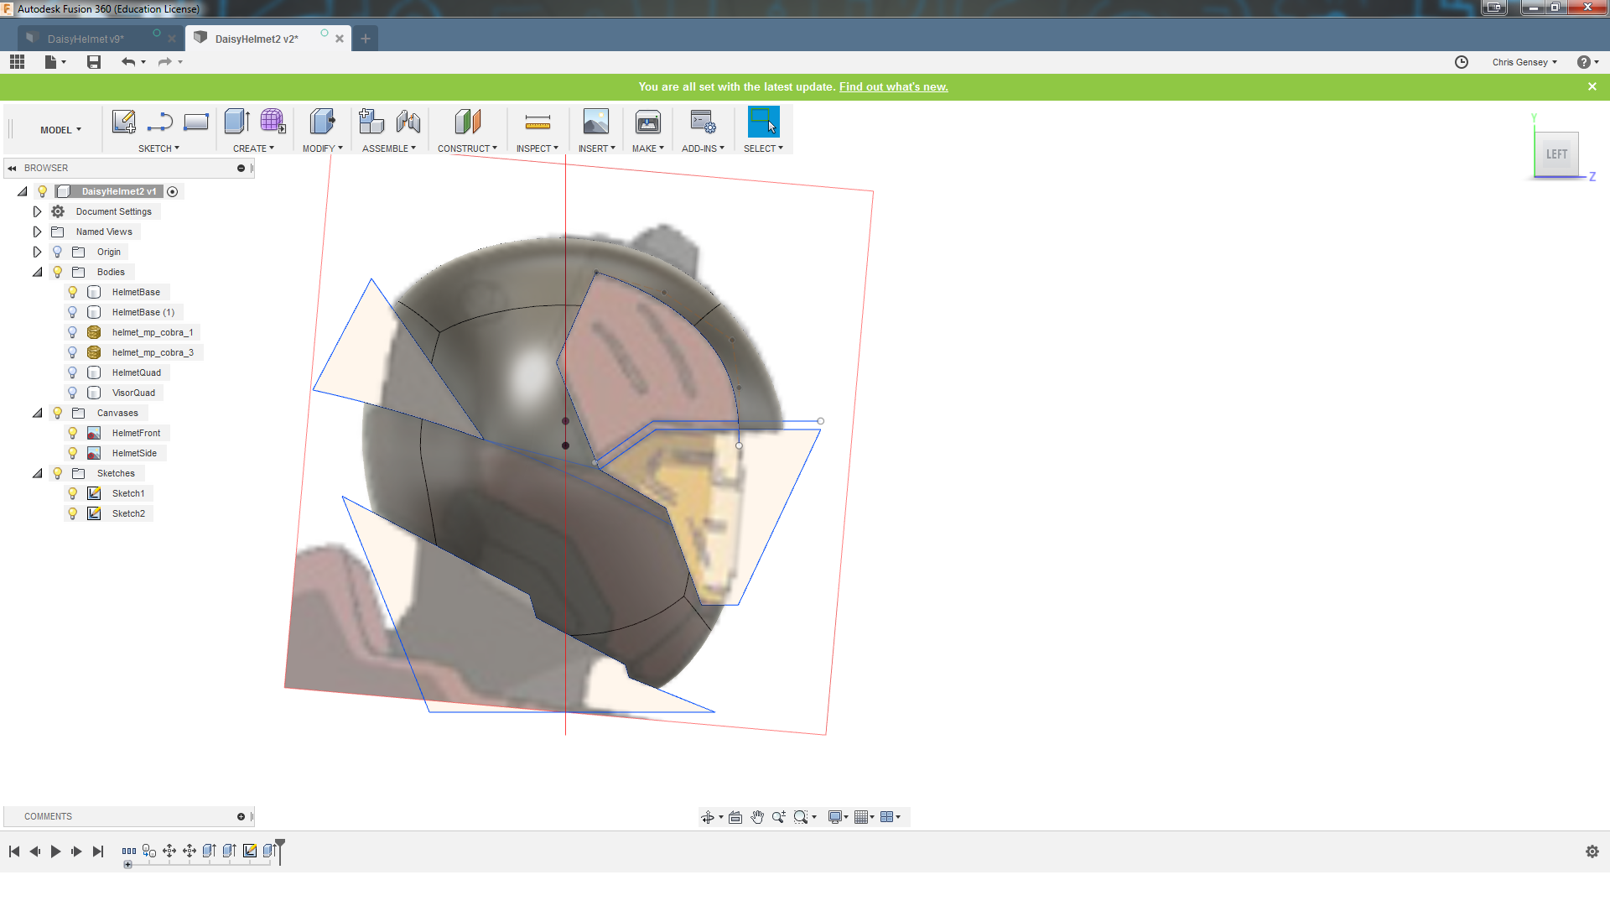The image size is (1610, 906).
Task: Click the Scripts and Add-Ins icon
Action: point(703,122)
